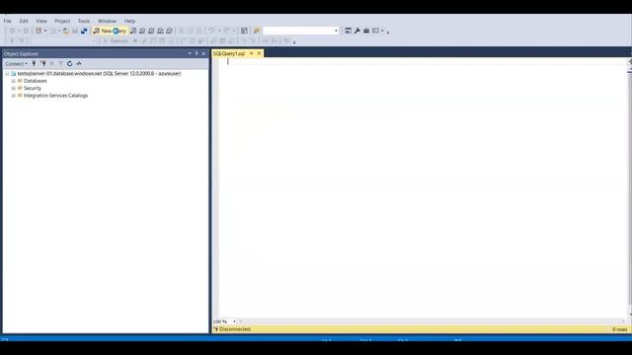
Task: Click the Navigate Backward toolbar icon
Action: 13,31
